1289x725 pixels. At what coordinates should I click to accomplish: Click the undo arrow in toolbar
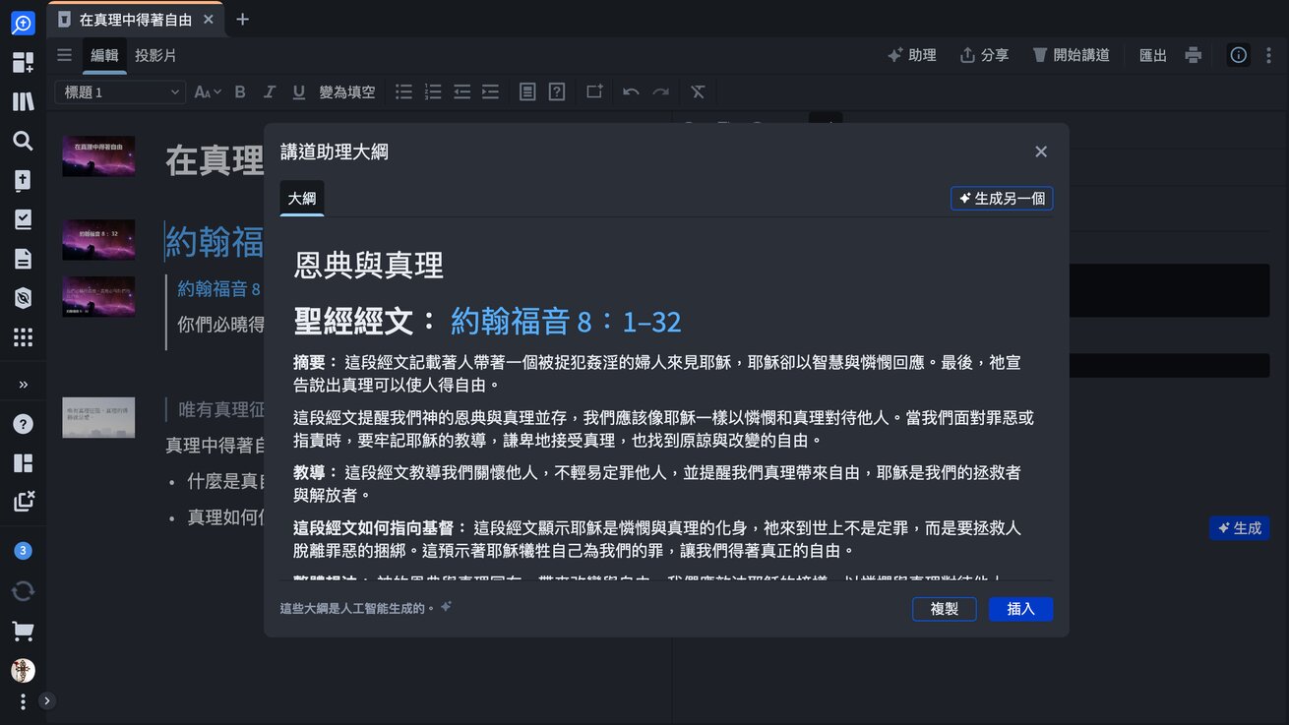coord(631,91)
